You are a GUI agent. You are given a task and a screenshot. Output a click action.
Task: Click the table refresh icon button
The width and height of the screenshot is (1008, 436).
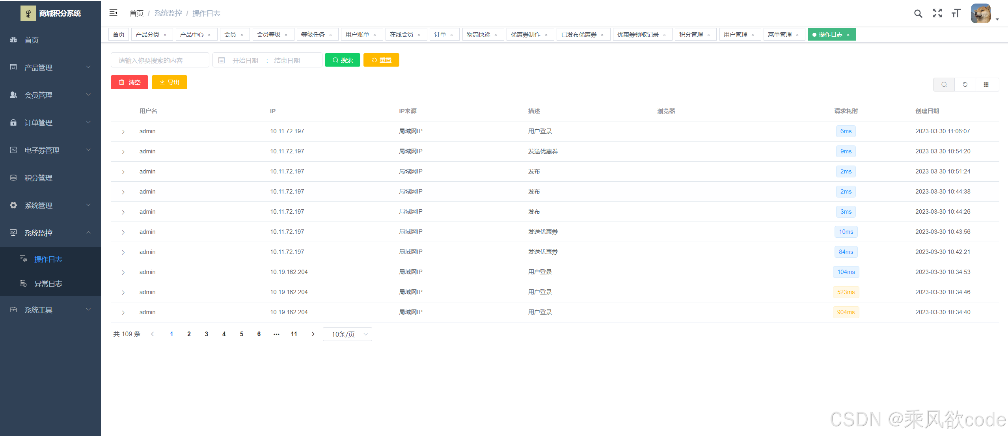pyautogui.click(x=965, y=84)
